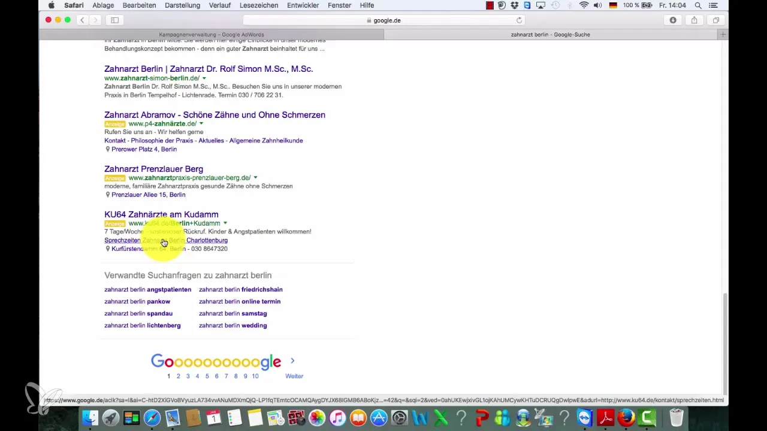
Task: Open Adobe Acrobat in the Dock
Action: pos(605,417)
